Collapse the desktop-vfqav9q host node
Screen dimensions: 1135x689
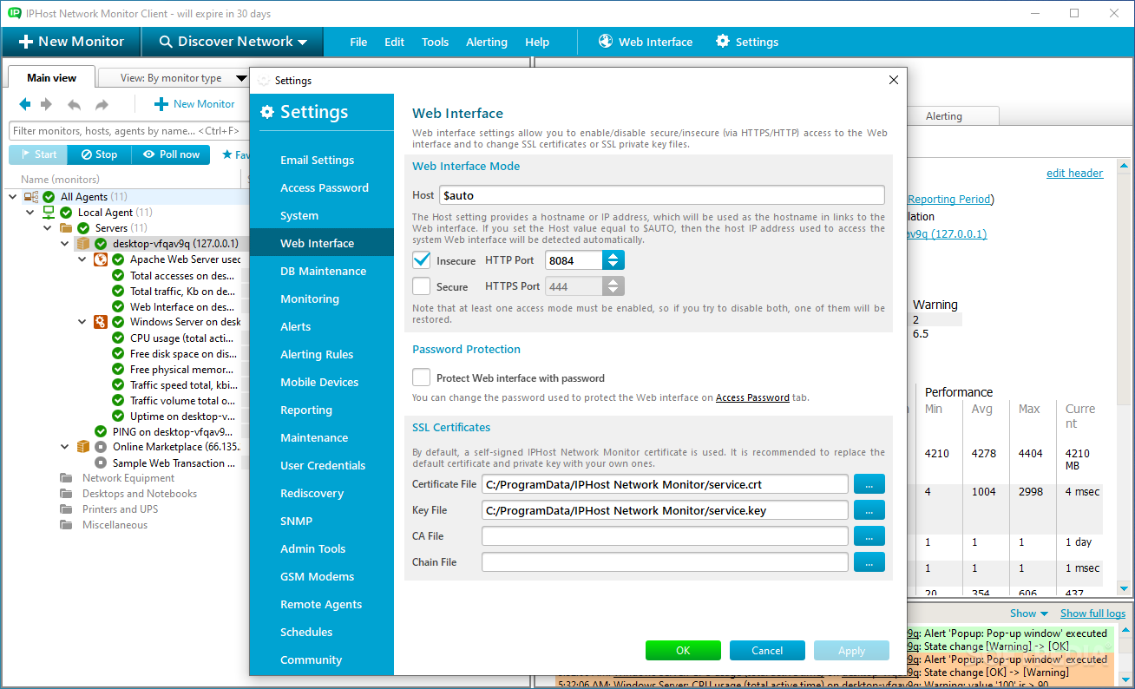point(65,244)
